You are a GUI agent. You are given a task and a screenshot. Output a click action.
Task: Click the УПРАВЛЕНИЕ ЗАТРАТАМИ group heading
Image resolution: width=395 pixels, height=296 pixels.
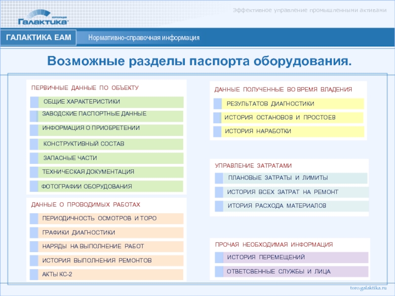[253, 166]
